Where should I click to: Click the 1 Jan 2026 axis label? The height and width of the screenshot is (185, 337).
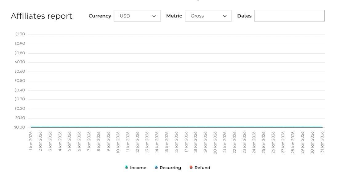31,142
